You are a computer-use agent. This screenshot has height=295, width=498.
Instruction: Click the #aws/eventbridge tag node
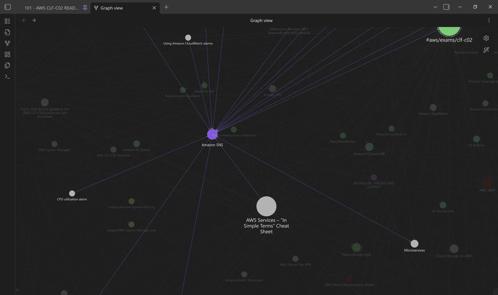coord(343,136)
